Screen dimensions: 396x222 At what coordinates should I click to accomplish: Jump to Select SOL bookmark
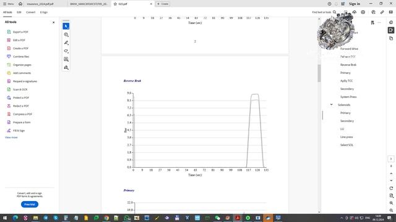[x=346, y=145]
